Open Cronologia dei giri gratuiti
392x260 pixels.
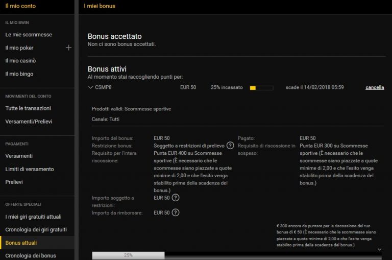(36, 229)
